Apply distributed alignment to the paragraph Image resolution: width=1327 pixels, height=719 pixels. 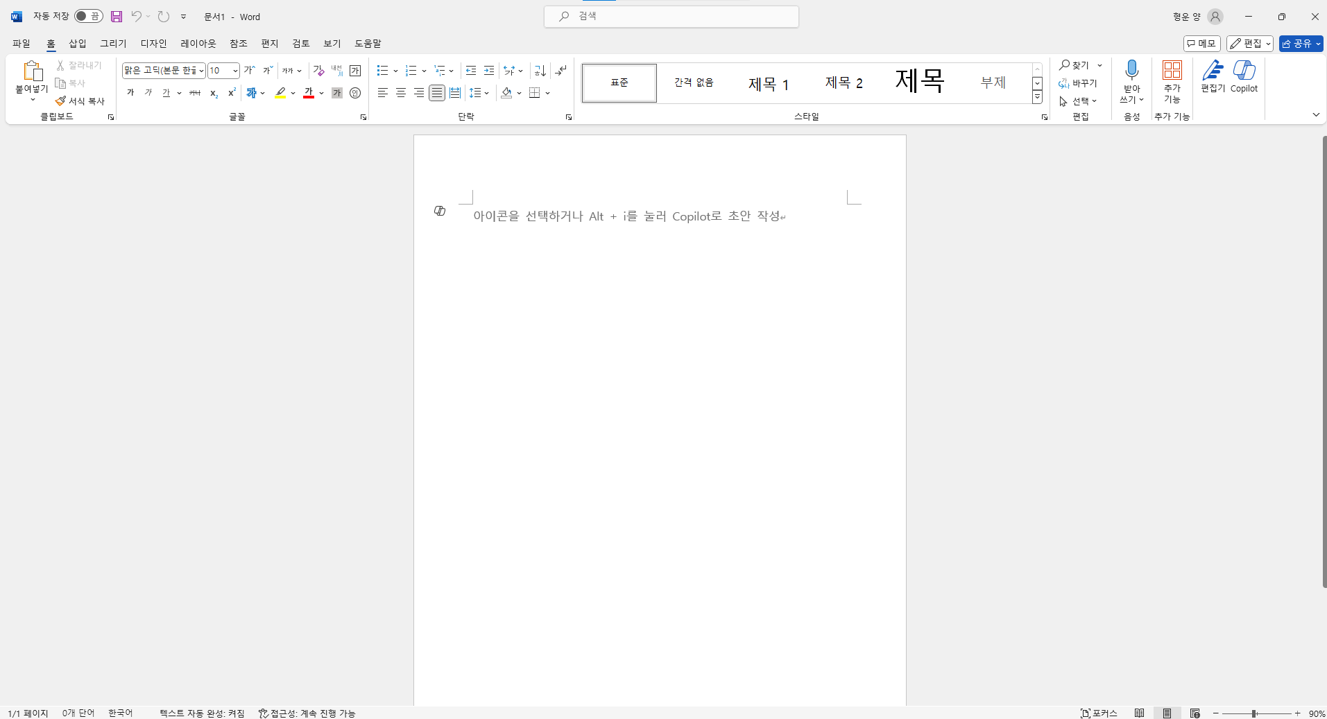[x=455, y=93]
